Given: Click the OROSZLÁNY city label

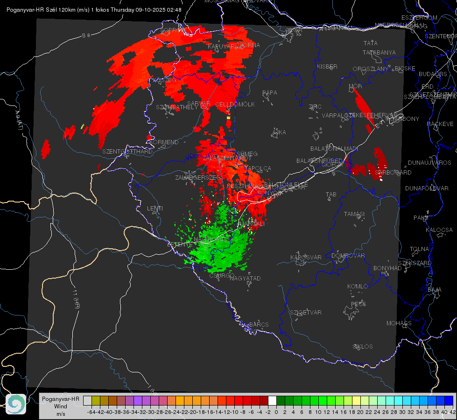Looking at the screenshot, I should pyautogui.click(x=371, y=69).
